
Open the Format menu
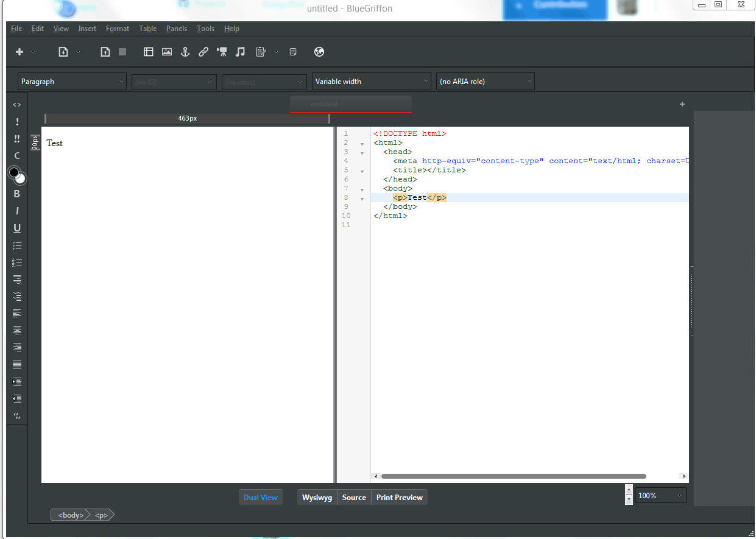point(118,29)
